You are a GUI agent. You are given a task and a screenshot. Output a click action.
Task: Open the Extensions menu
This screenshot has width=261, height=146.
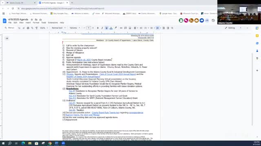coord(53,23)
